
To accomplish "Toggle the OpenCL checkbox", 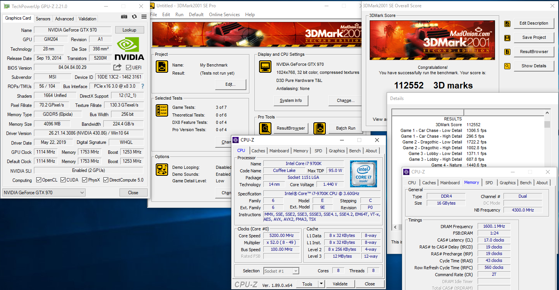I will point(39,180).
